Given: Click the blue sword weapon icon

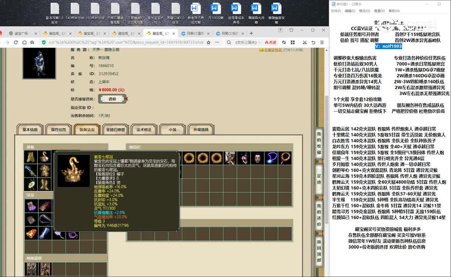Looking at the screenshot, I should tap(31, 170).
